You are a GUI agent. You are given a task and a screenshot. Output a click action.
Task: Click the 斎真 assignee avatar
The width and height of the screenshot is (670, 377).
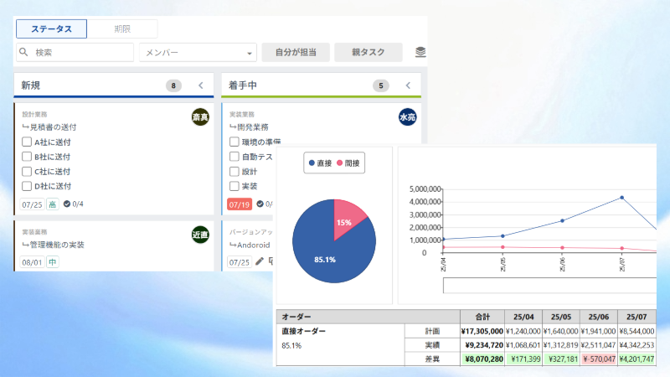tap(200, 117)
